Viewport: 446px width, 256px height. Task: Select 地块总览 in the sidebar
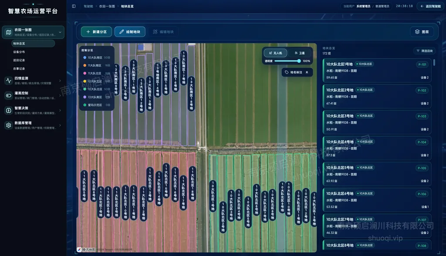(33, 44)
